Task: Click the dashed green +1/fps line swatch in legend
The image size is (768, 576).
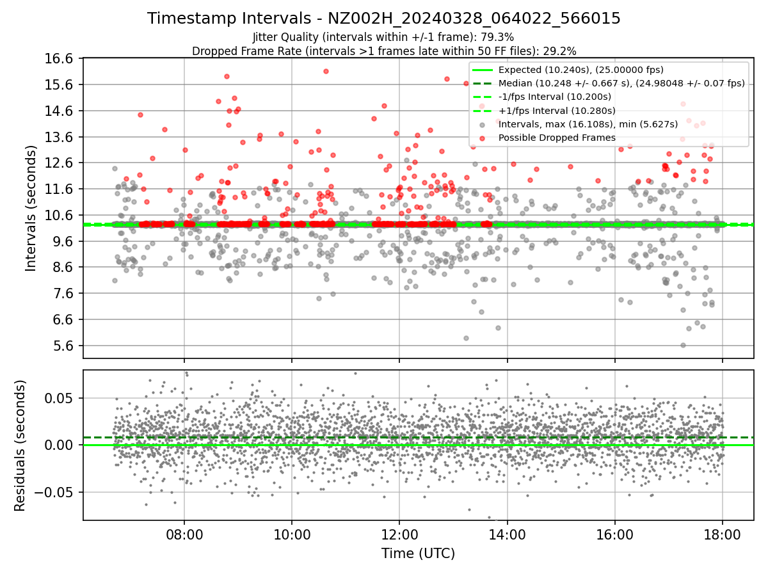Action: tap(483, 111)
